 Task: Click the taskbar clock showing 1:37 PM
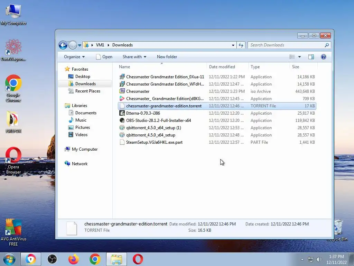coord(336,259)
